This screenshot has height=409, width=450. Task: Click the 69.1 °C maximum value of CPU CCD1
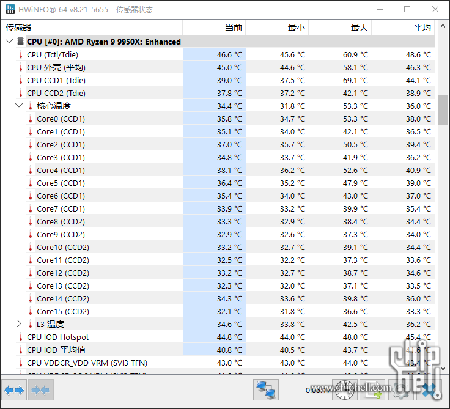[355, 80]
